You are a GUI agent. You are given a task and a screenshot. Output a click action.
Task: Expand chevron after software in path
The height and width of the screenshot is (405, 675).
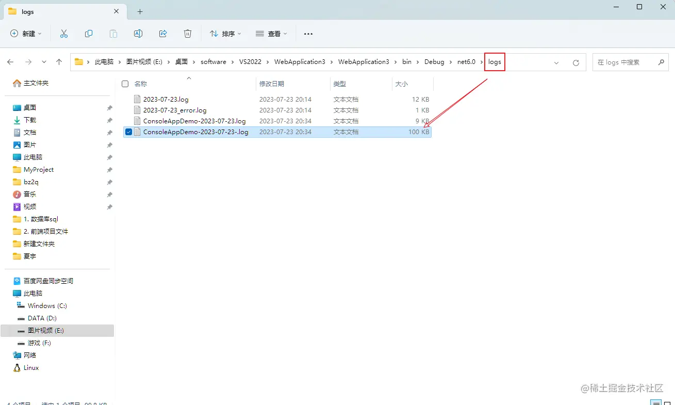click(233, 62)
